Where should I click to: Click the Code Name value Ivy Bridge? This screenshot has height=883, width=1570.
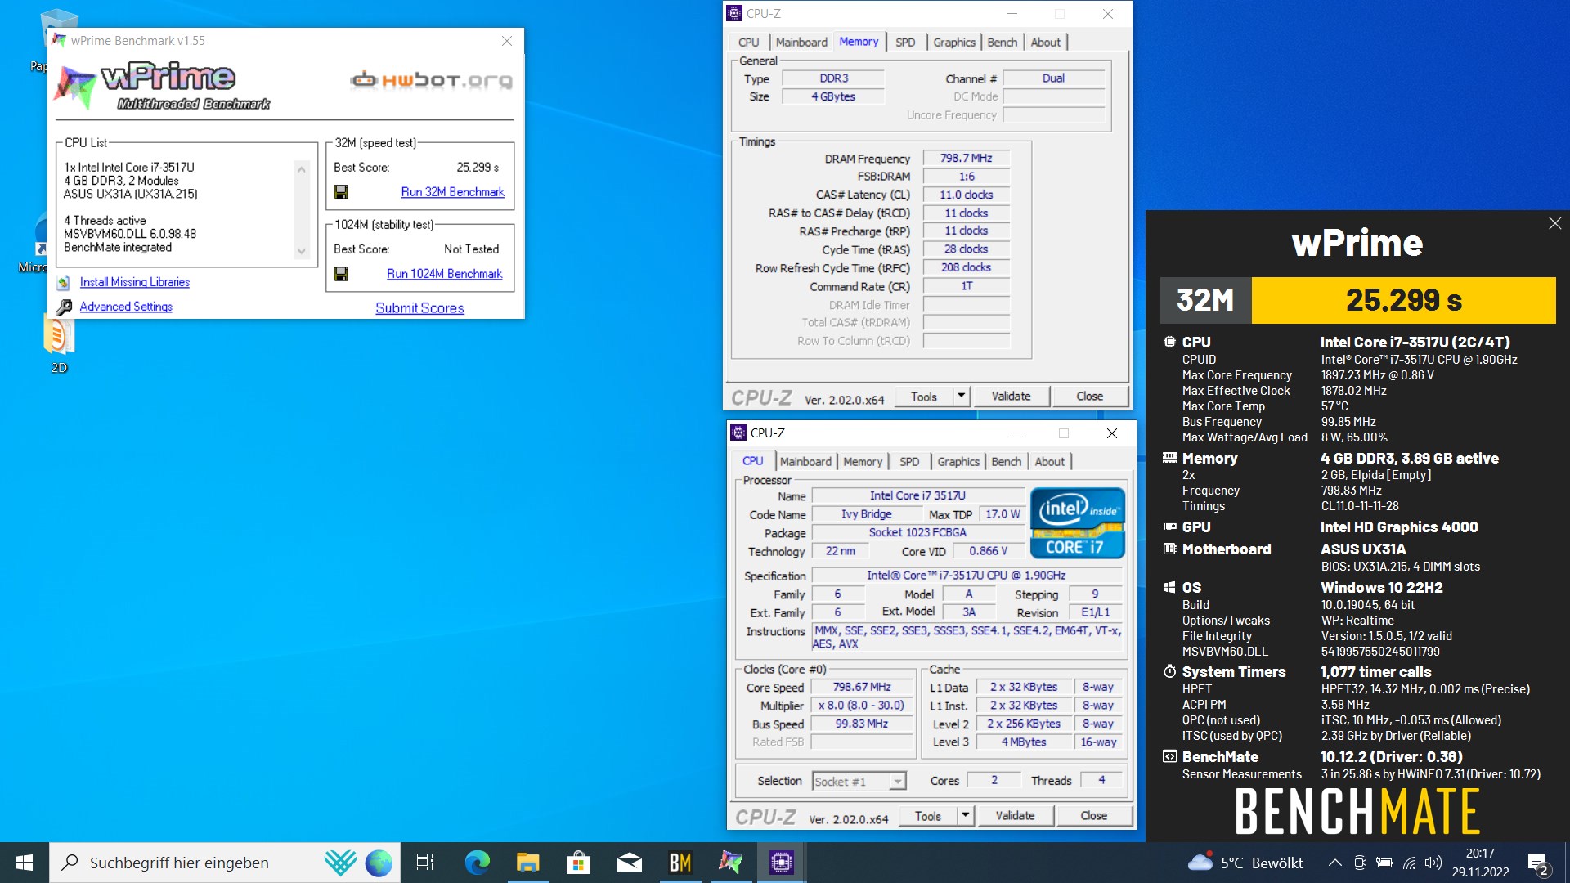tap(866, 514)
